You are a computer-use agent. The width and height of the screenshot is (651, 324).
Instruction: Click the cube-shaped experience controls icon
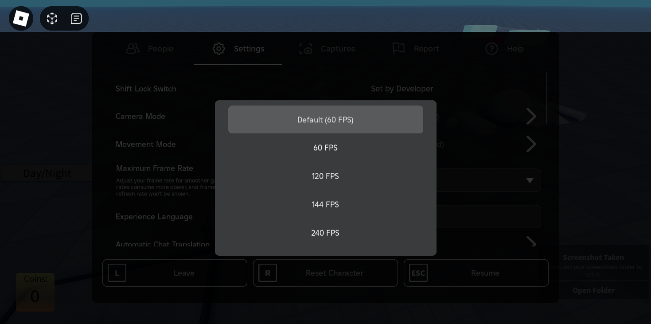pos(52,18)
